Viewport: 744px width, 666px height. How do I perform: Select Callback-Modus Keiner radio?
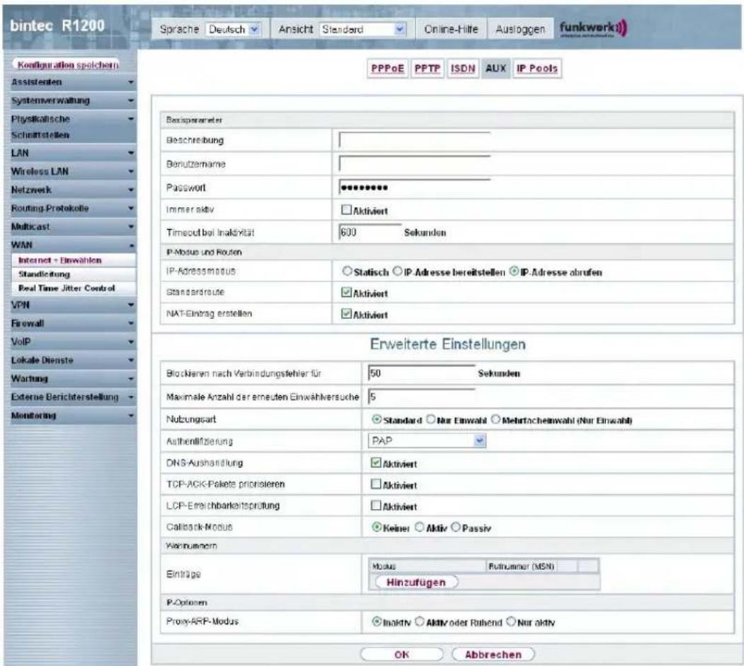(x=377, y=527)
